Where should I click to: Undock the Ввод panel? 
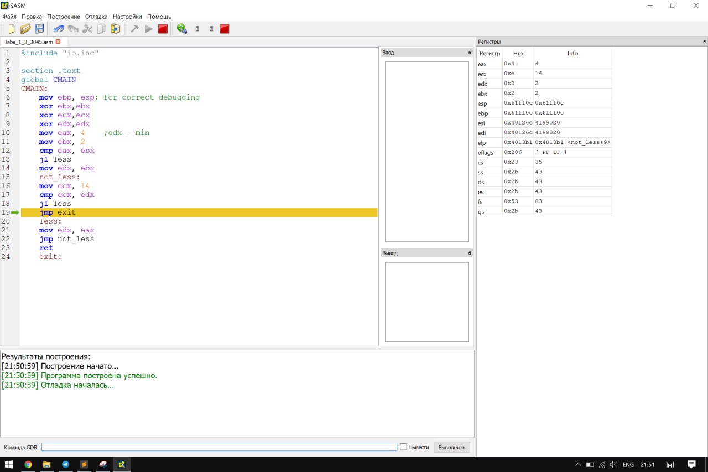pyautogui.click(x=470, y=53)
